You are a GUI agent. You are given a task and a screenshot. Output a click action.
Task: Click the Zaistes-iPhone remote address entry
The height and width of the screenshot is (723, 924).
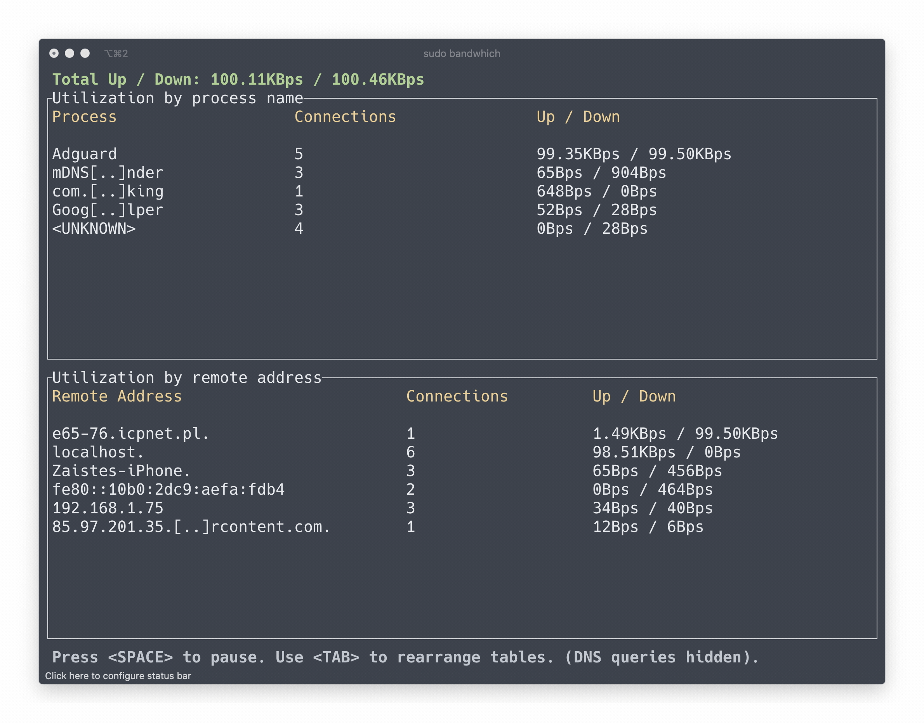(122, 471)
